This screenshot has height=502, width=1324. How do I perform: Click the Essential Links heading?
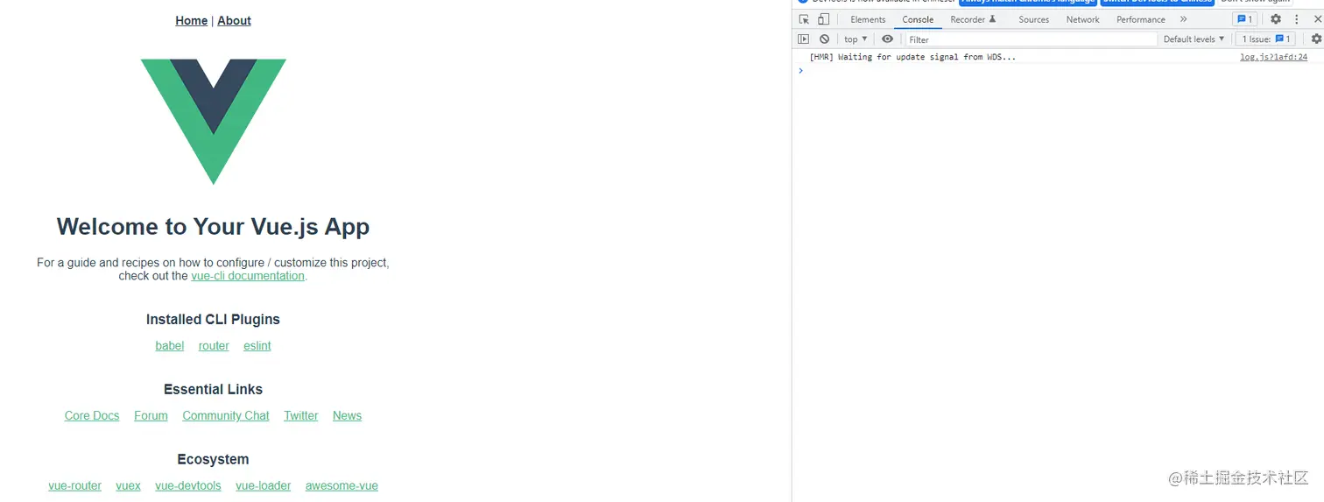(x=213, y=390)
